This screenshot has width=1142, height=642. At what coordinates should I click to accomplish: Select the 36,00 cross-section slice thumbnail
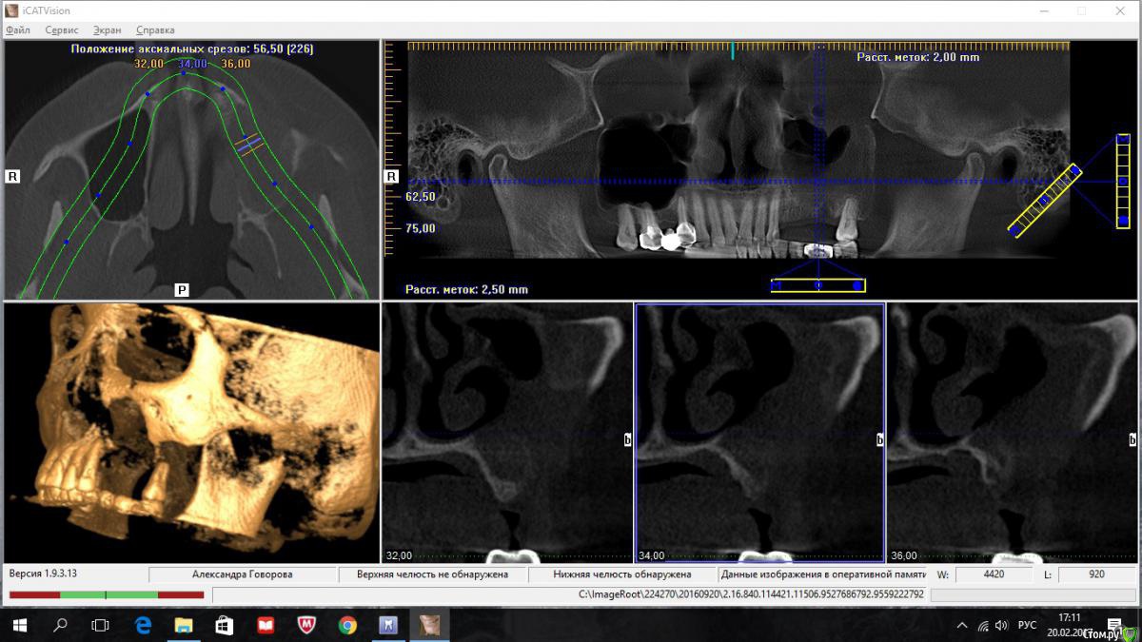[x=1013, y=433]
